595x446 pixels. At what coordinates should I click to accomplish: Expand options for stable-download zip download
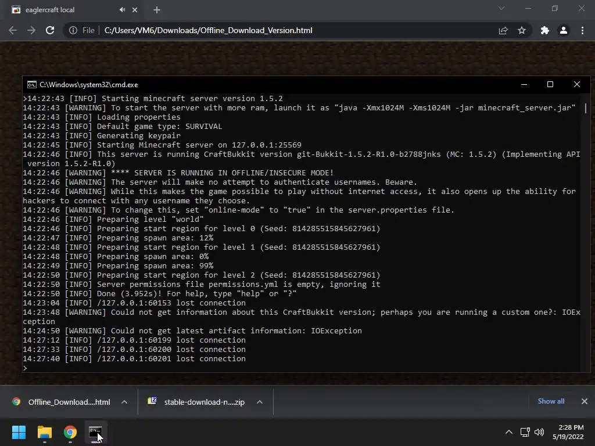260,402
